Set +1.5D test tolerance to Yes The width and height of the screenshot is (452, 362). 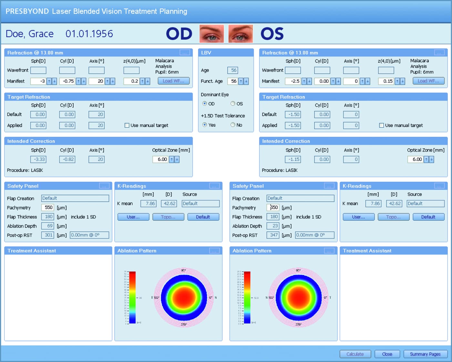[204, 125]
